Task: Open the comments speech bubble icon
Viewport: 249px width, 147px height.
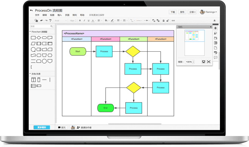Action: [215, 57]
